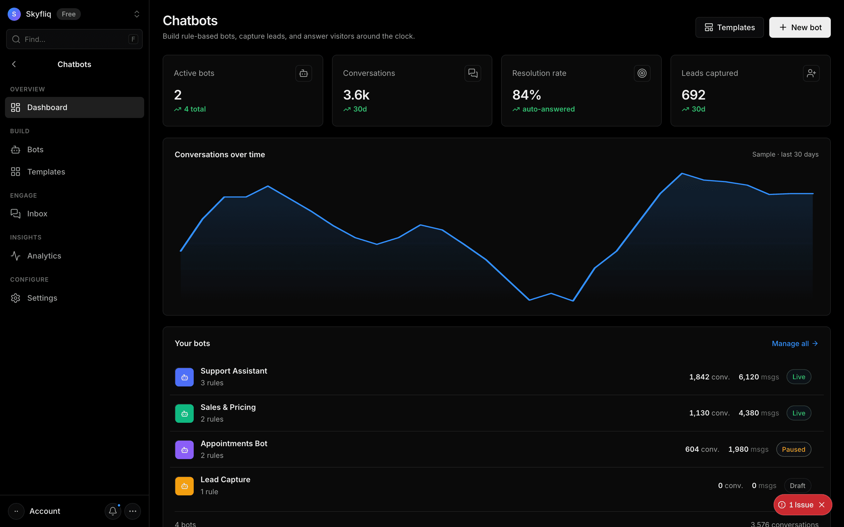Image resolution: width=844 pixels, height=527 pixels.
Task: Click the Live badge for Support Assistant
Action: click(799, 377)
